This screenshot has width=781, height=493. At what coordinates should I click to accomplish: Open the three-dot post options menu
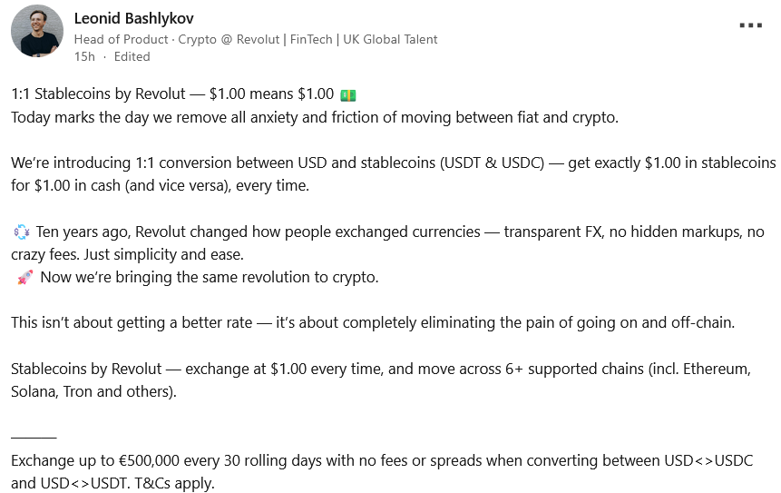coord(750,25)
